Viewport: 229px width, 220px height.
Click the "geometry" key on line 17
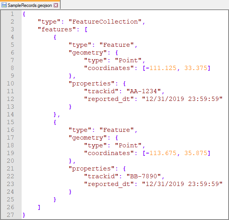(88, 138)
